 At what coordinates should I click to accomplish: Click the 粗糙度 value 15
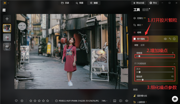click(172, 76)
